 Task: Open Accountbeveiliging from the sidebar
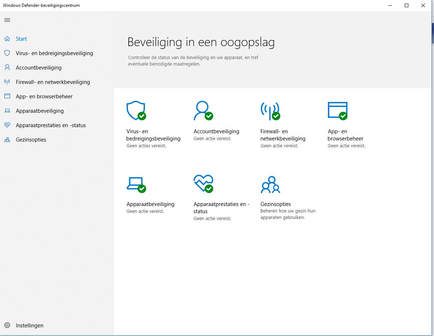coord(39,68)
